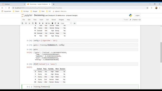The image size is (162, 91).
Task: Open the File menu
Action: coord(24,20)
